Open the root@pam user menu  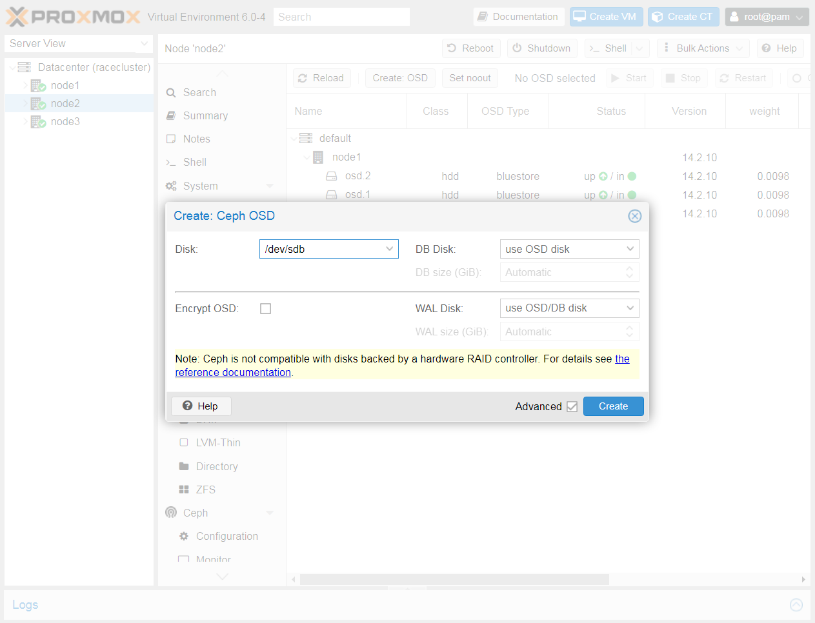(x=767, y=17)
